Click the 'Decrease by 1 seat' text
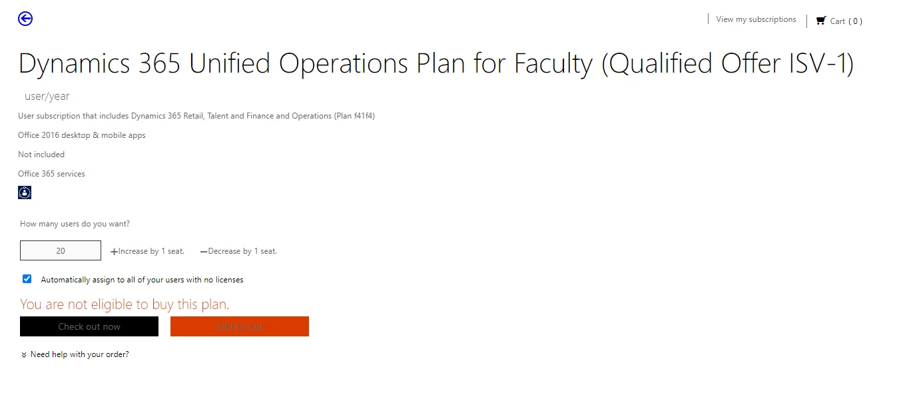 (242, 251)
